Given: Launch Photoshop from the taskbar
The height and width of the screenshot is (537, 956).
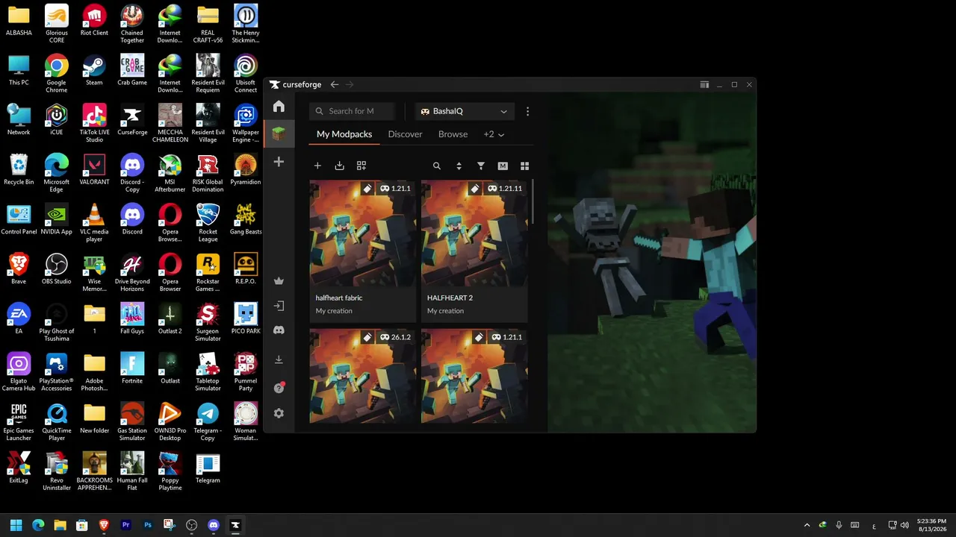Looking at the screenshot, I should (x=148, y=525).
